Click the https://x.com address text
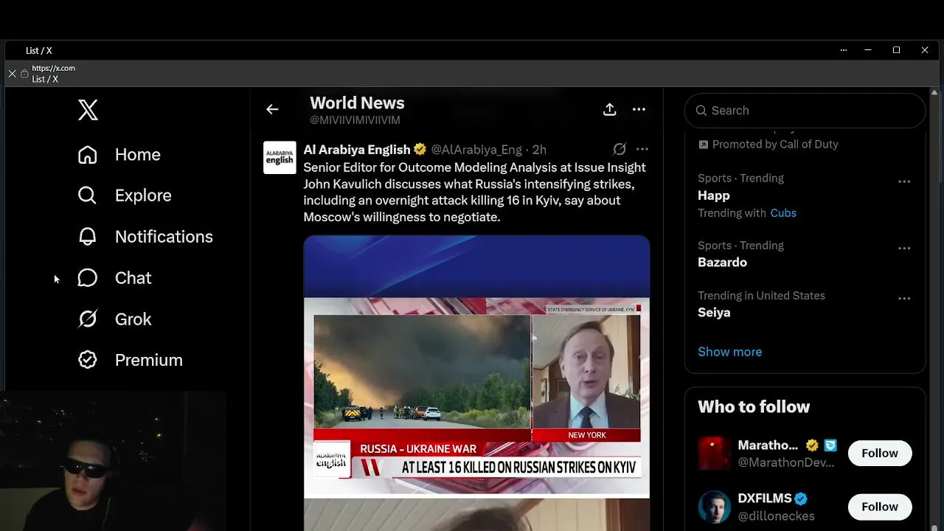 [x=53, y=69]
